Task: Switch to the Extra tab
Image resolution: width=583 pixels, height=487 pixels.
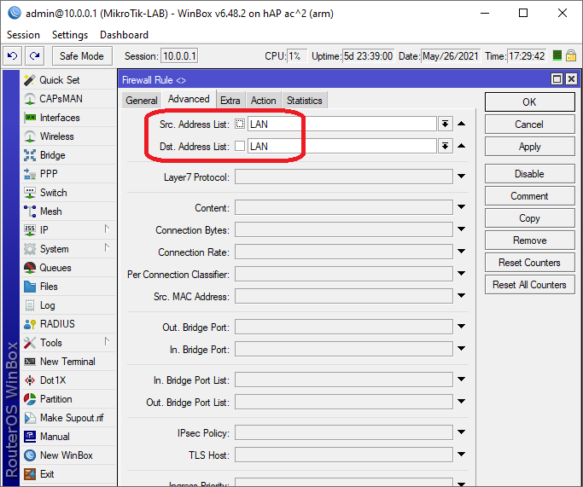Action: pos(230,101)
